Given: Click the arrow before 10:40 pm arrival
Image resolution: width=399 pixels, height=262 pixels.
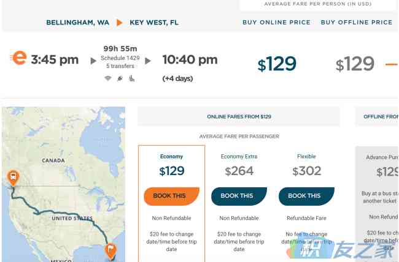Looking at the screenshot, I should pyautogui.click(x=148, y=61).
